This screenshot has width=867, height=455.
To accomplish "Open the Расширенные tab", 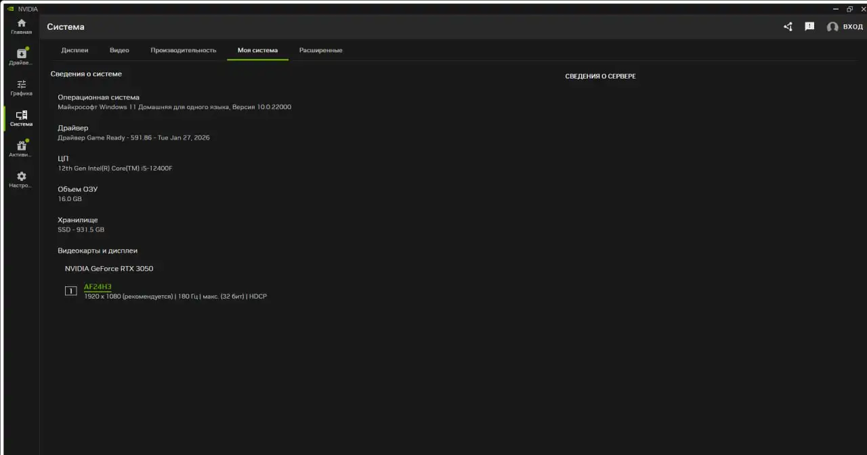I will pos(321,50).
